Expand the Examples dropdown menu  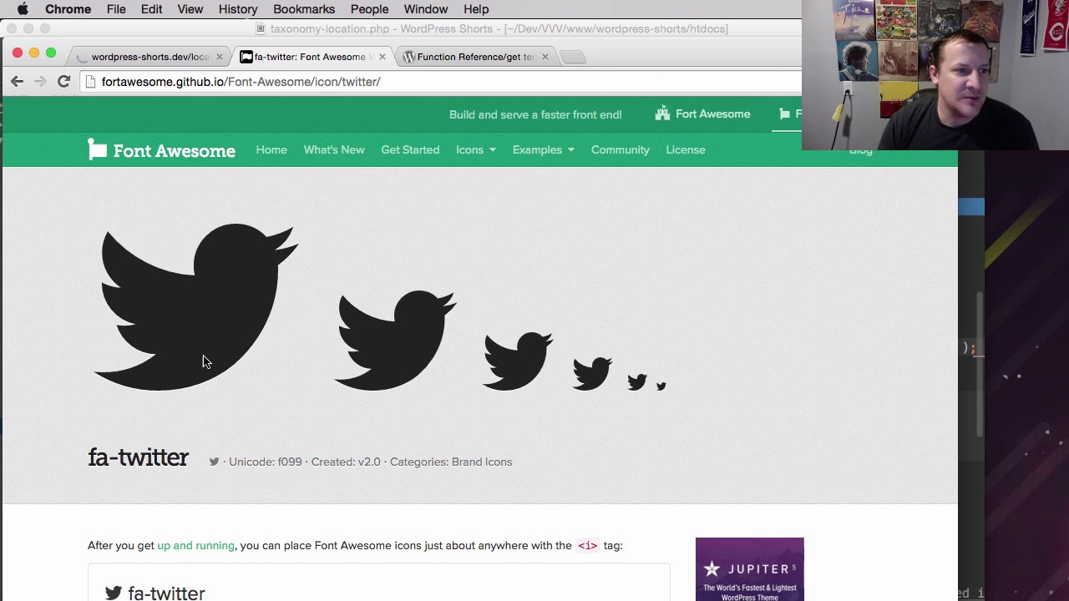(x=544, y=150)
